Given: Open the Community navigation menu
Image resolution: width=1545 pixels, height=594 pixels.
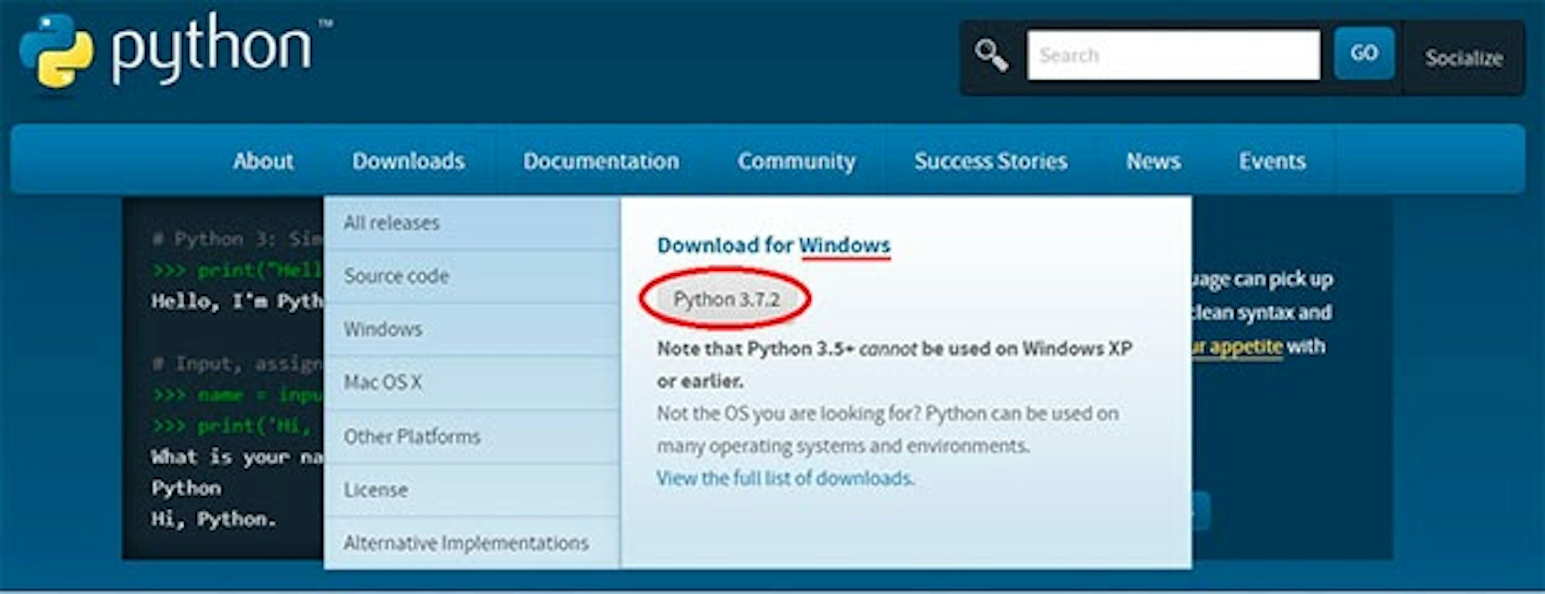Looking at the screenshot, I should point(798,160).
